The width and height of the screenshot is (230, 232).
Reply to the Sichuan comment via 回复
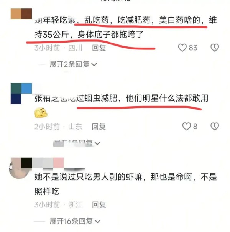click(x=99, y=48)
